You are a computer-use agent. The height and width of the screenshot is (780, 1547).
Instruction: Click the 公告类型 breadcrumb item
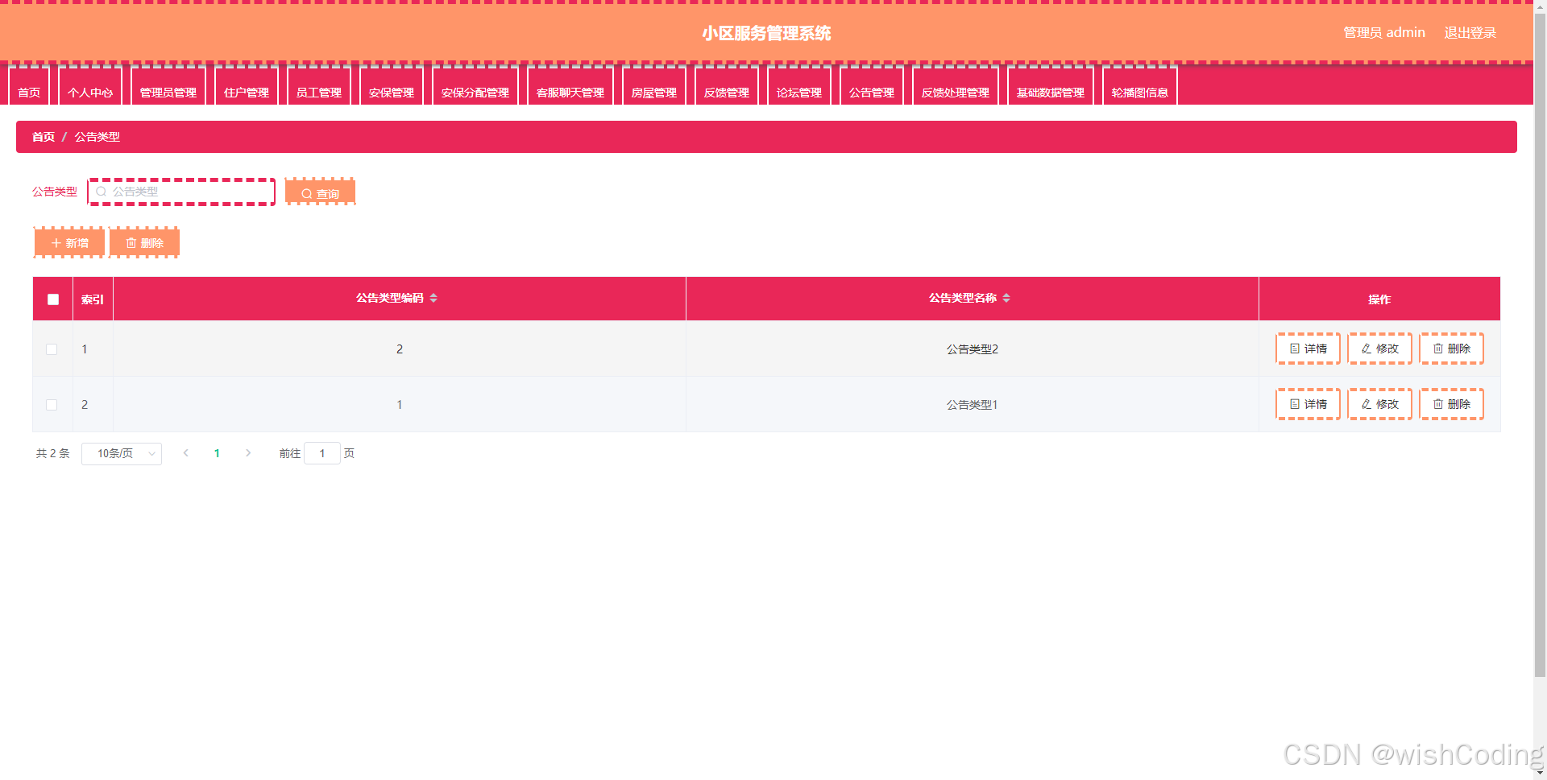[97, 137]
